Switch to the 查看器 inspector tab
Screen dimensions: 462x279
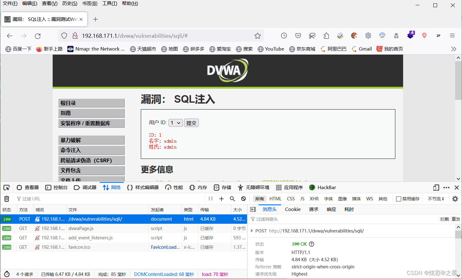(x=28, y=188)
